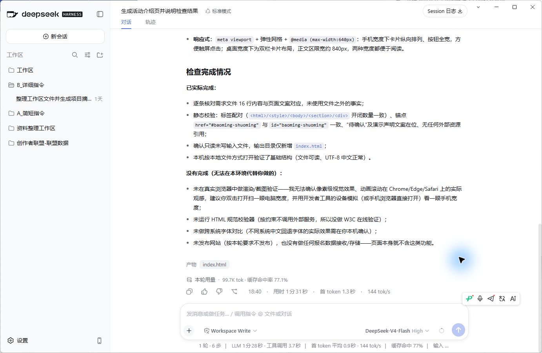The width and height of the screenshot is (542, 353).
Task: Give the response a thumbs down
Action: point(219,291)
